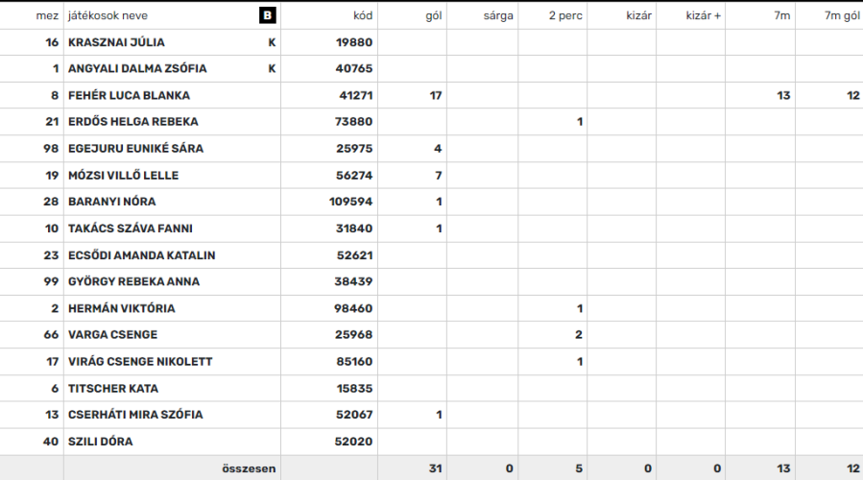
Task: Open player Fehér Luca Blanka's row
Action: click(x=432, y=95)
